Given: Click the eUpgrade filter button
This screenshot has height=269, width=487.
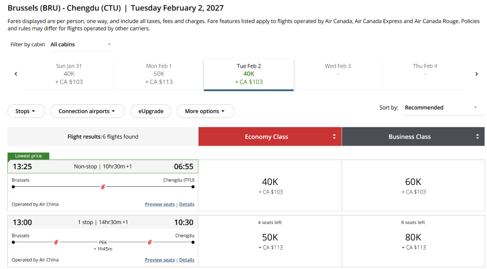Looking at the screenshot, I should pos(150,111).
